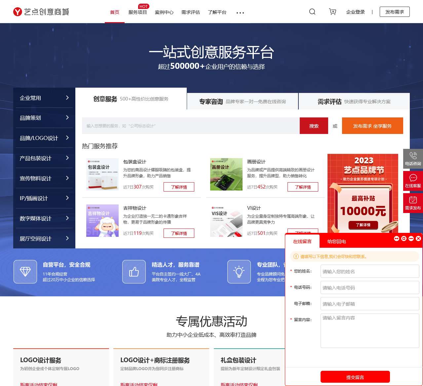Open 案例中心 in the top navigation
Viewport: 423px width, 386px height.
(164, 12)
